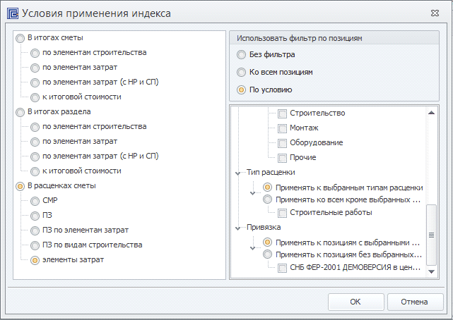The width and height of the screenshot is (453, 320).
Task: Click the scrollbar's up arrow in the filter tree
Action: (430, 113)
